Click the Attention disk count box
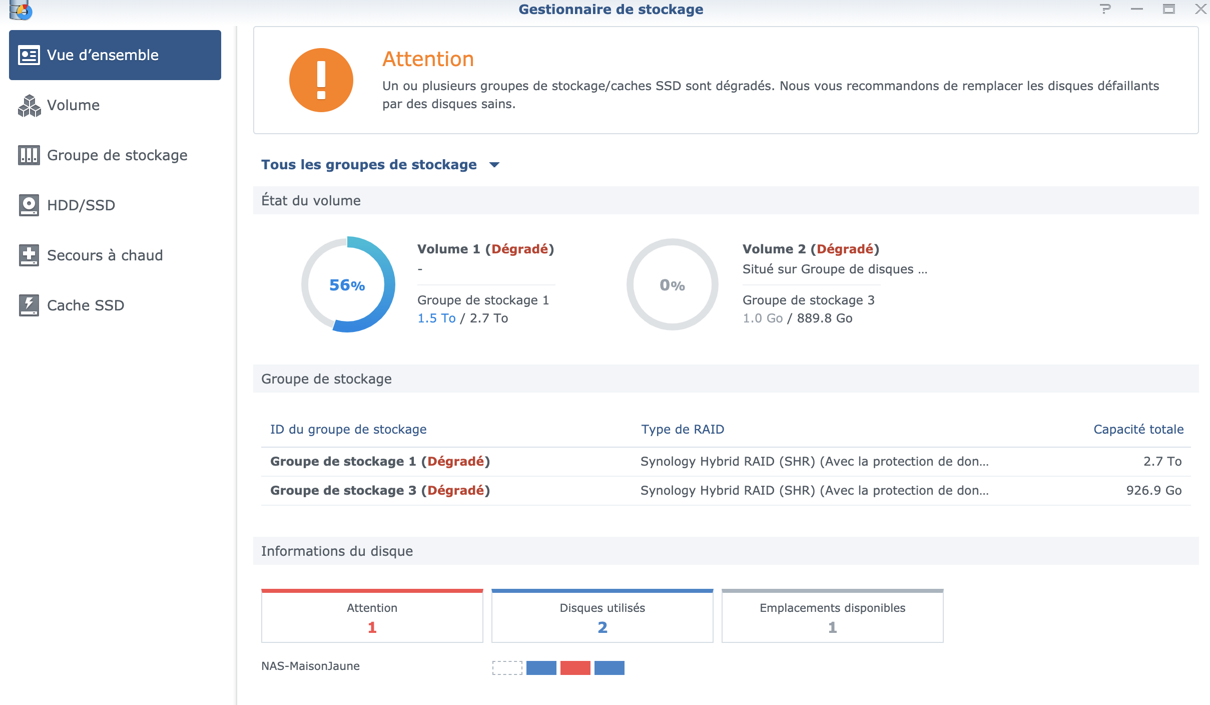This screenshot has height=705, width=1210. [x=372, y=617]
